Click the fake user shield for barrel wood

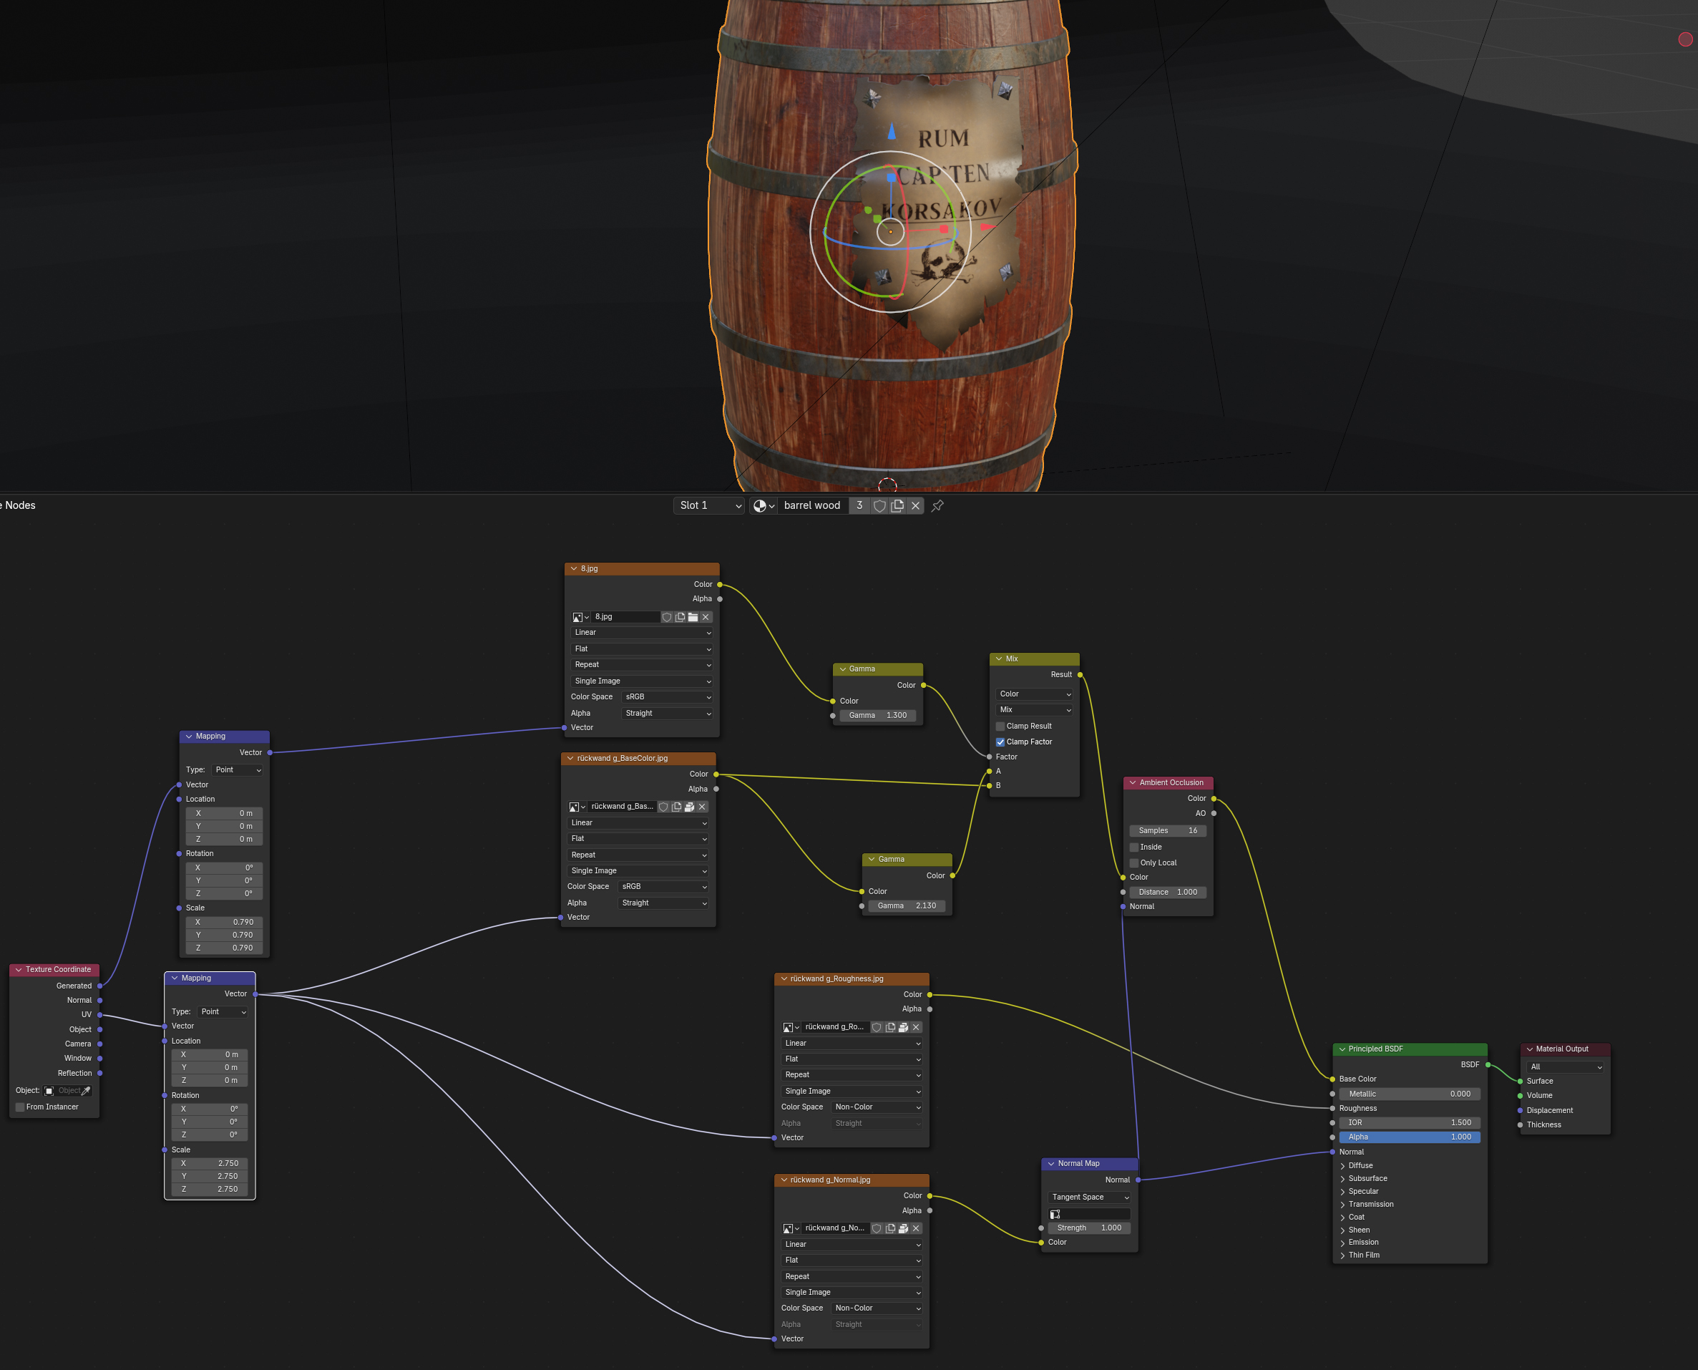tap(879, 506)
